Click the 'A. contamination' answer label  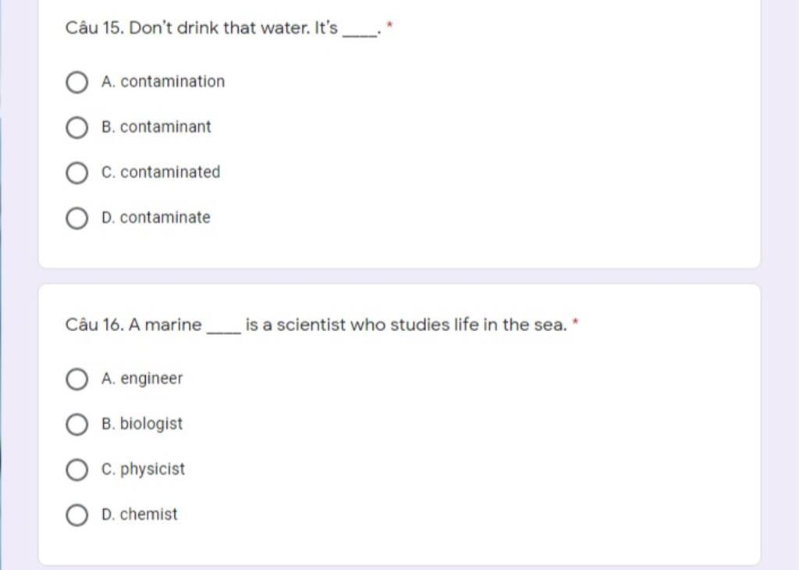(163, 81)
